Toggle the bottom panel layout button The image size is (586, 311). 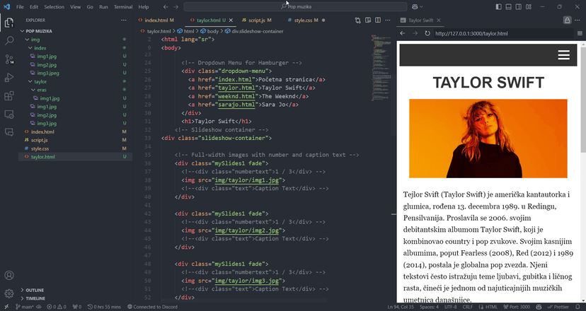(509, 6)
